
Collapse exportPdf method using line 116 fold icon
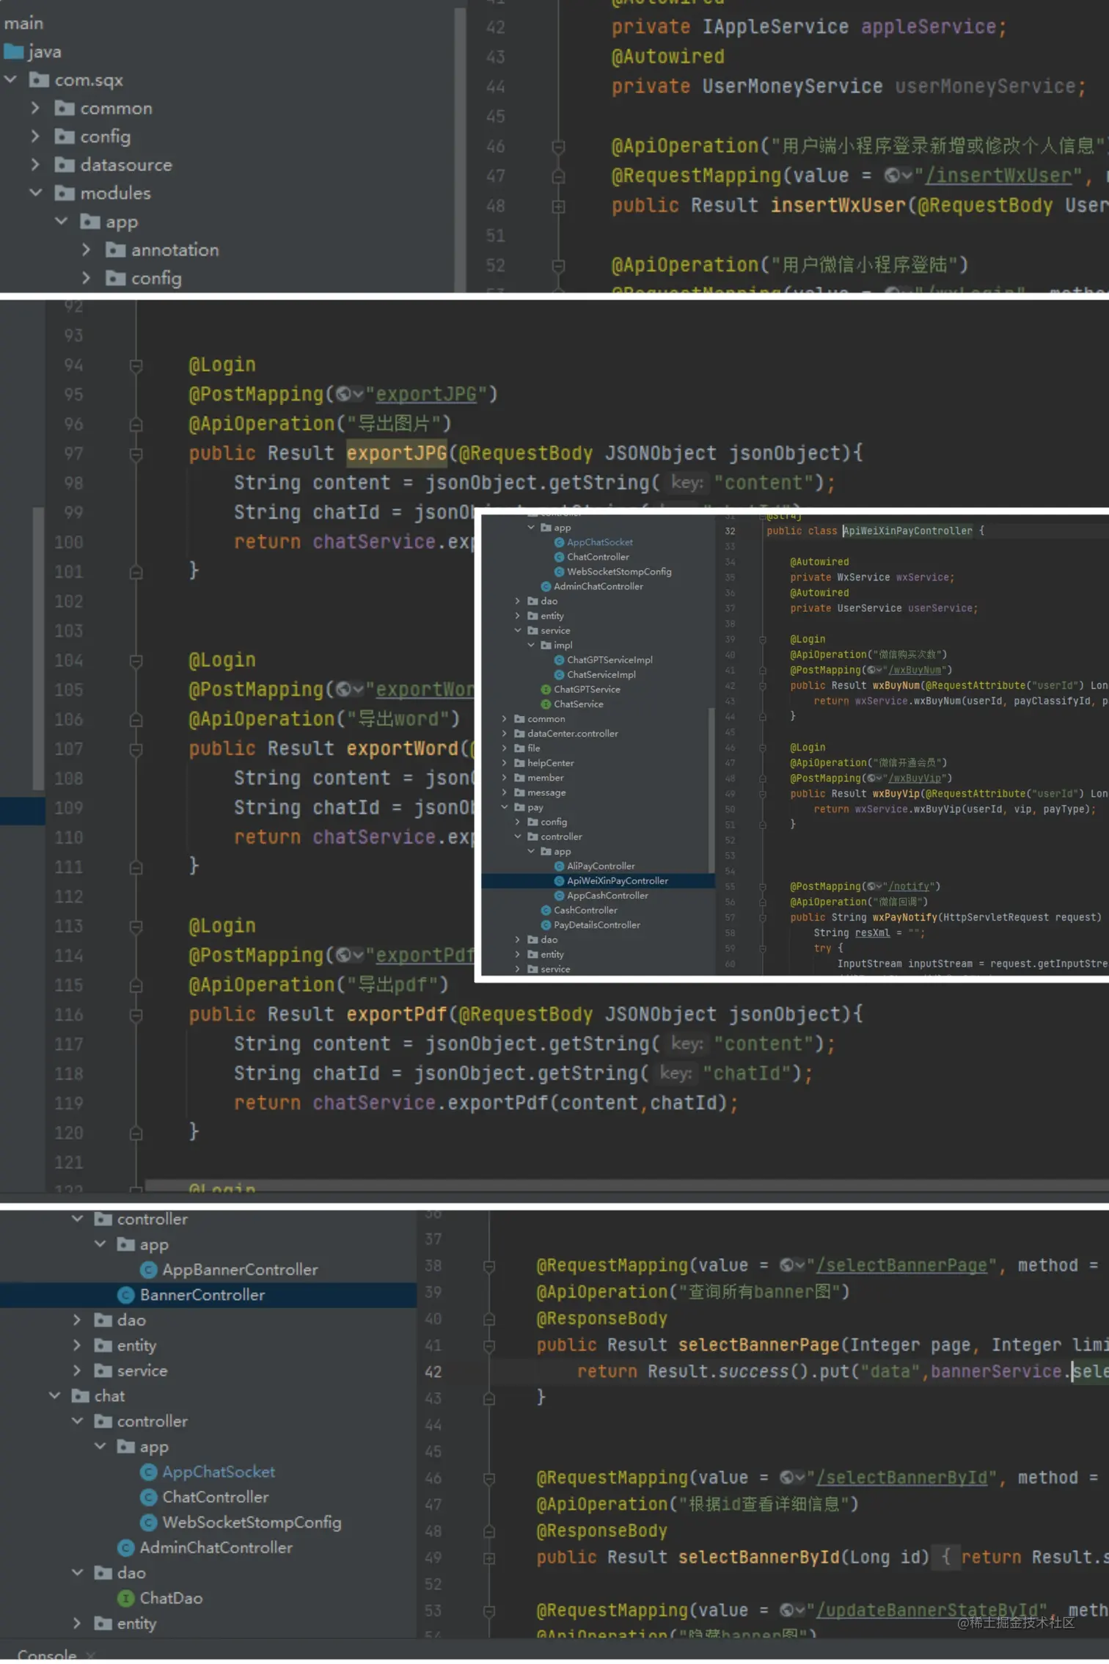pos(136,1017)
